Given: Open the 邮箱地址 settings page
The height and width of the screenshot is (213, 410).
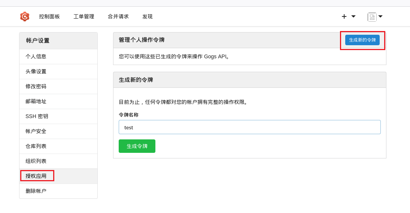Looking at the screenshot, I should click(x=36, y=101).
